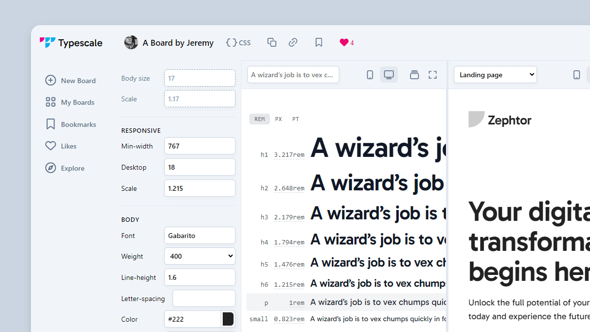The image size is (590, 332).
Task: Bookmark this board via the bookmark icon
Action: pyautogui.click(x=318, y=42)
